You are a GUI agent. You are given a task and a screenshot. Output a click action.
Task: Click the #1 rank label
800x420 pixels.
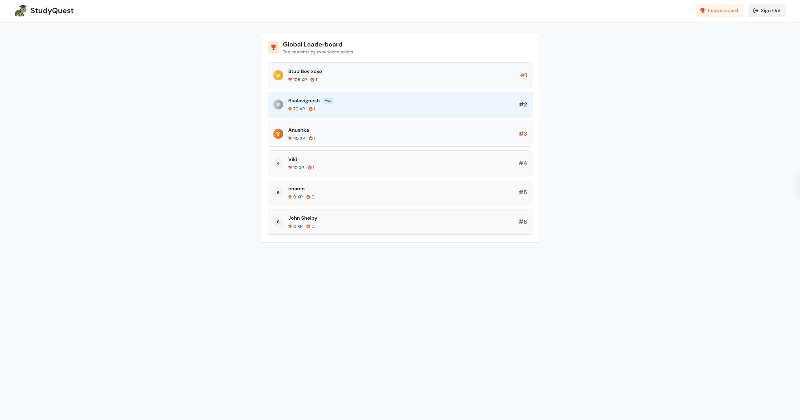coord(523,75)
